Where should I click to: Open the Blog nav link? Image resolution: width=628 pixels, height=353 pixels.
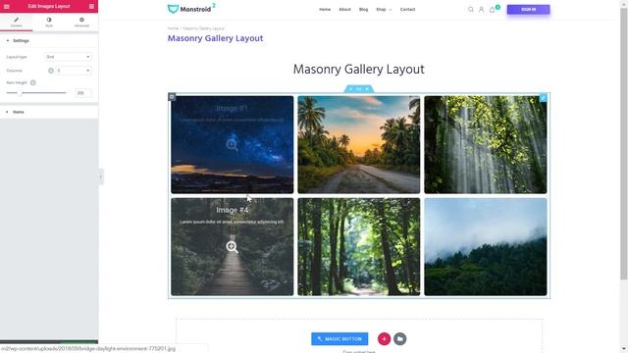coord(363,9)
